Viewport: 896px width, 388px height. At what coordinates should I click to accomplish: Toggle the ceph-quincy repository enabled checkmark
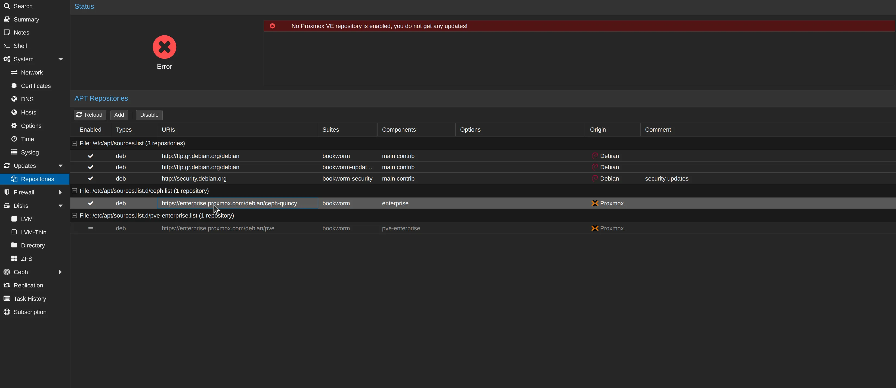tap(90, 203)
